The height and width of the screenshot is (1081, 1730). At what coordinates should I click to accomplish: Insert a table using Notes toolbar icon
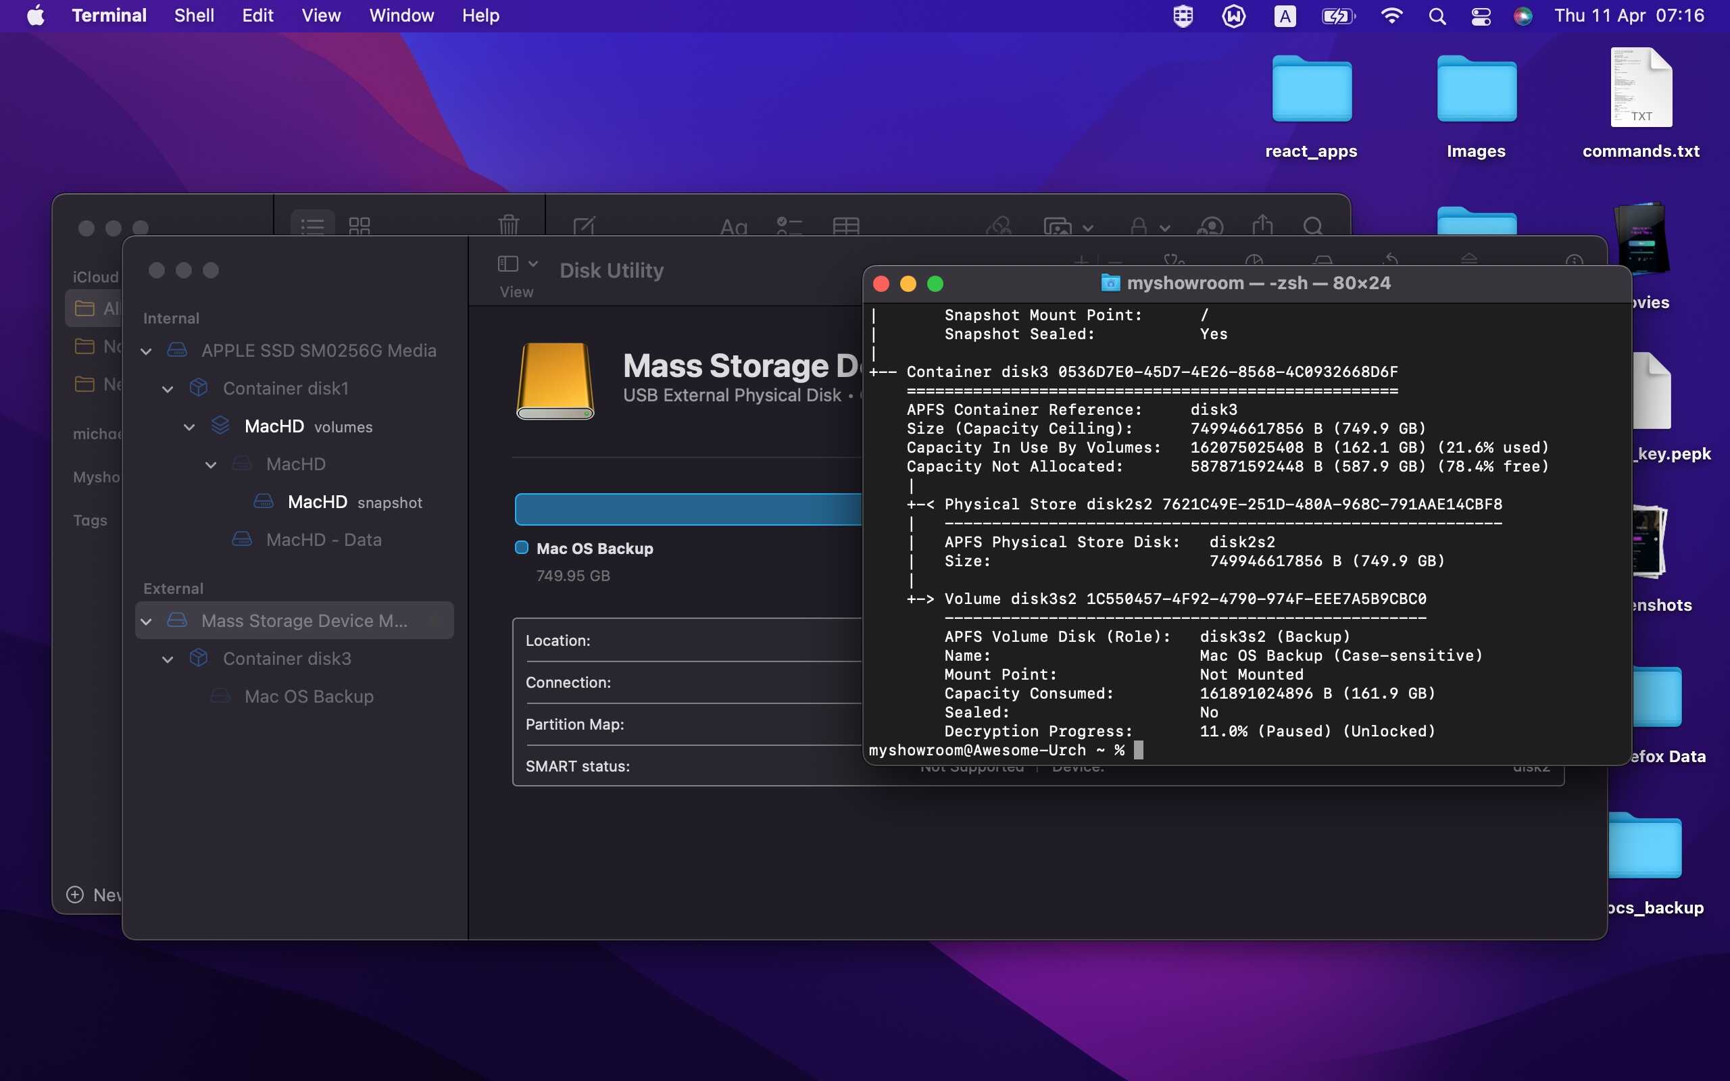[x=845, y=226]
